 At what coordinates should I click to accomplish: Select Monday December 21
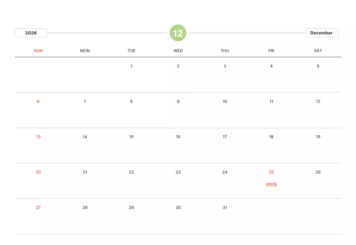85,172
